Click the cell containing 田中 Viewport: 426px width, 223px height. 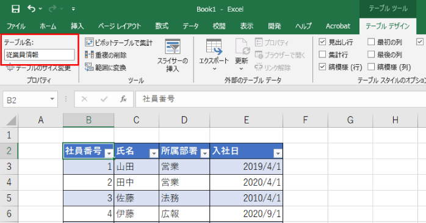click(137, 182)
